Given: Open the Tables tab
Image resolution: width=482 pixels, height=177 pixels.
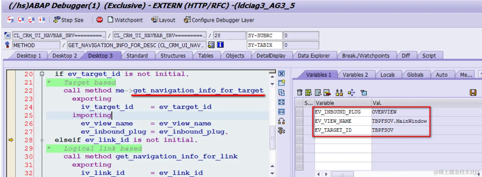Looking at the screenshot, I should [x=206, y=56].
